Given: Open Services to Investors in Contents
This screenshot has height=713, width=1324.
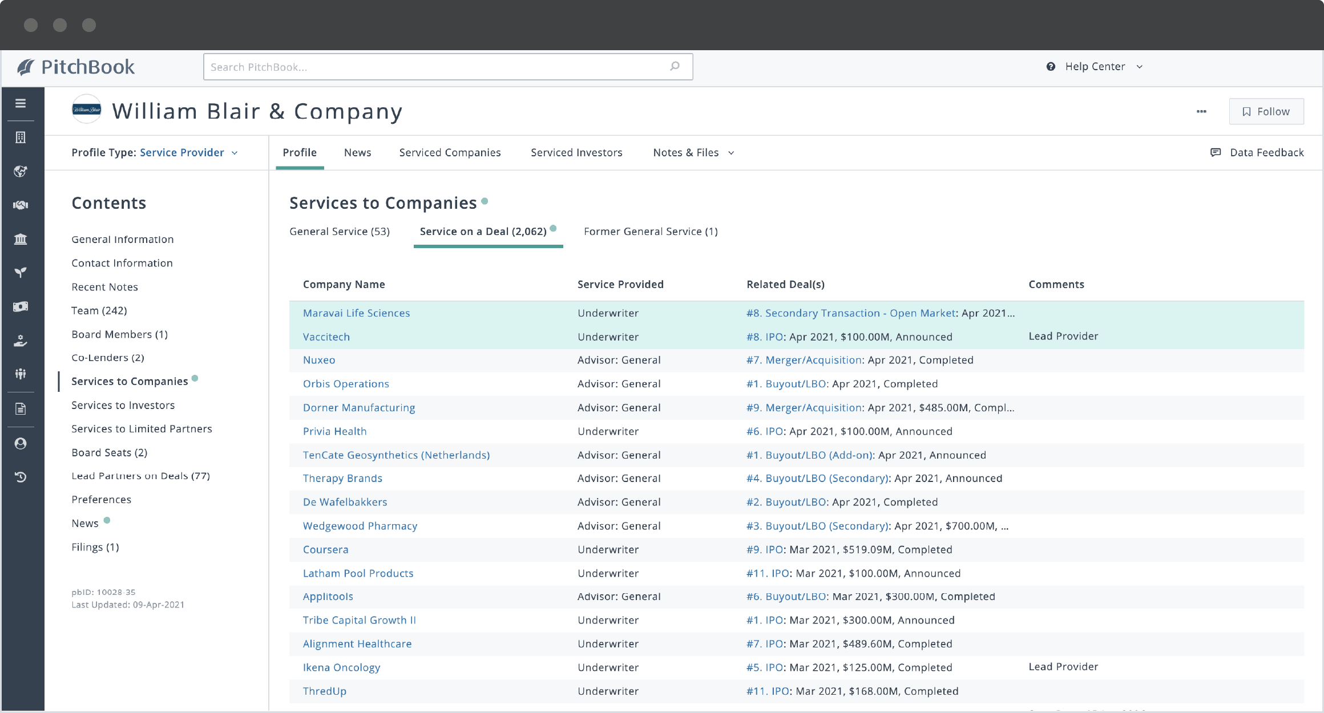Looking at the screenshot, I should coord(123,405).
